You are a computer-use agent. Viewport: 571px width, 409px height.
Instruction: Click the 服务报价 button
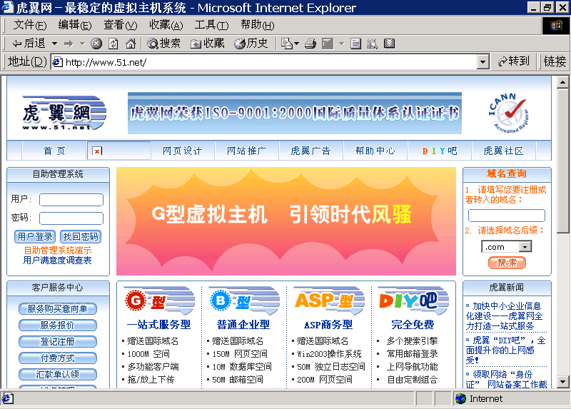click(x=58, y=325)
